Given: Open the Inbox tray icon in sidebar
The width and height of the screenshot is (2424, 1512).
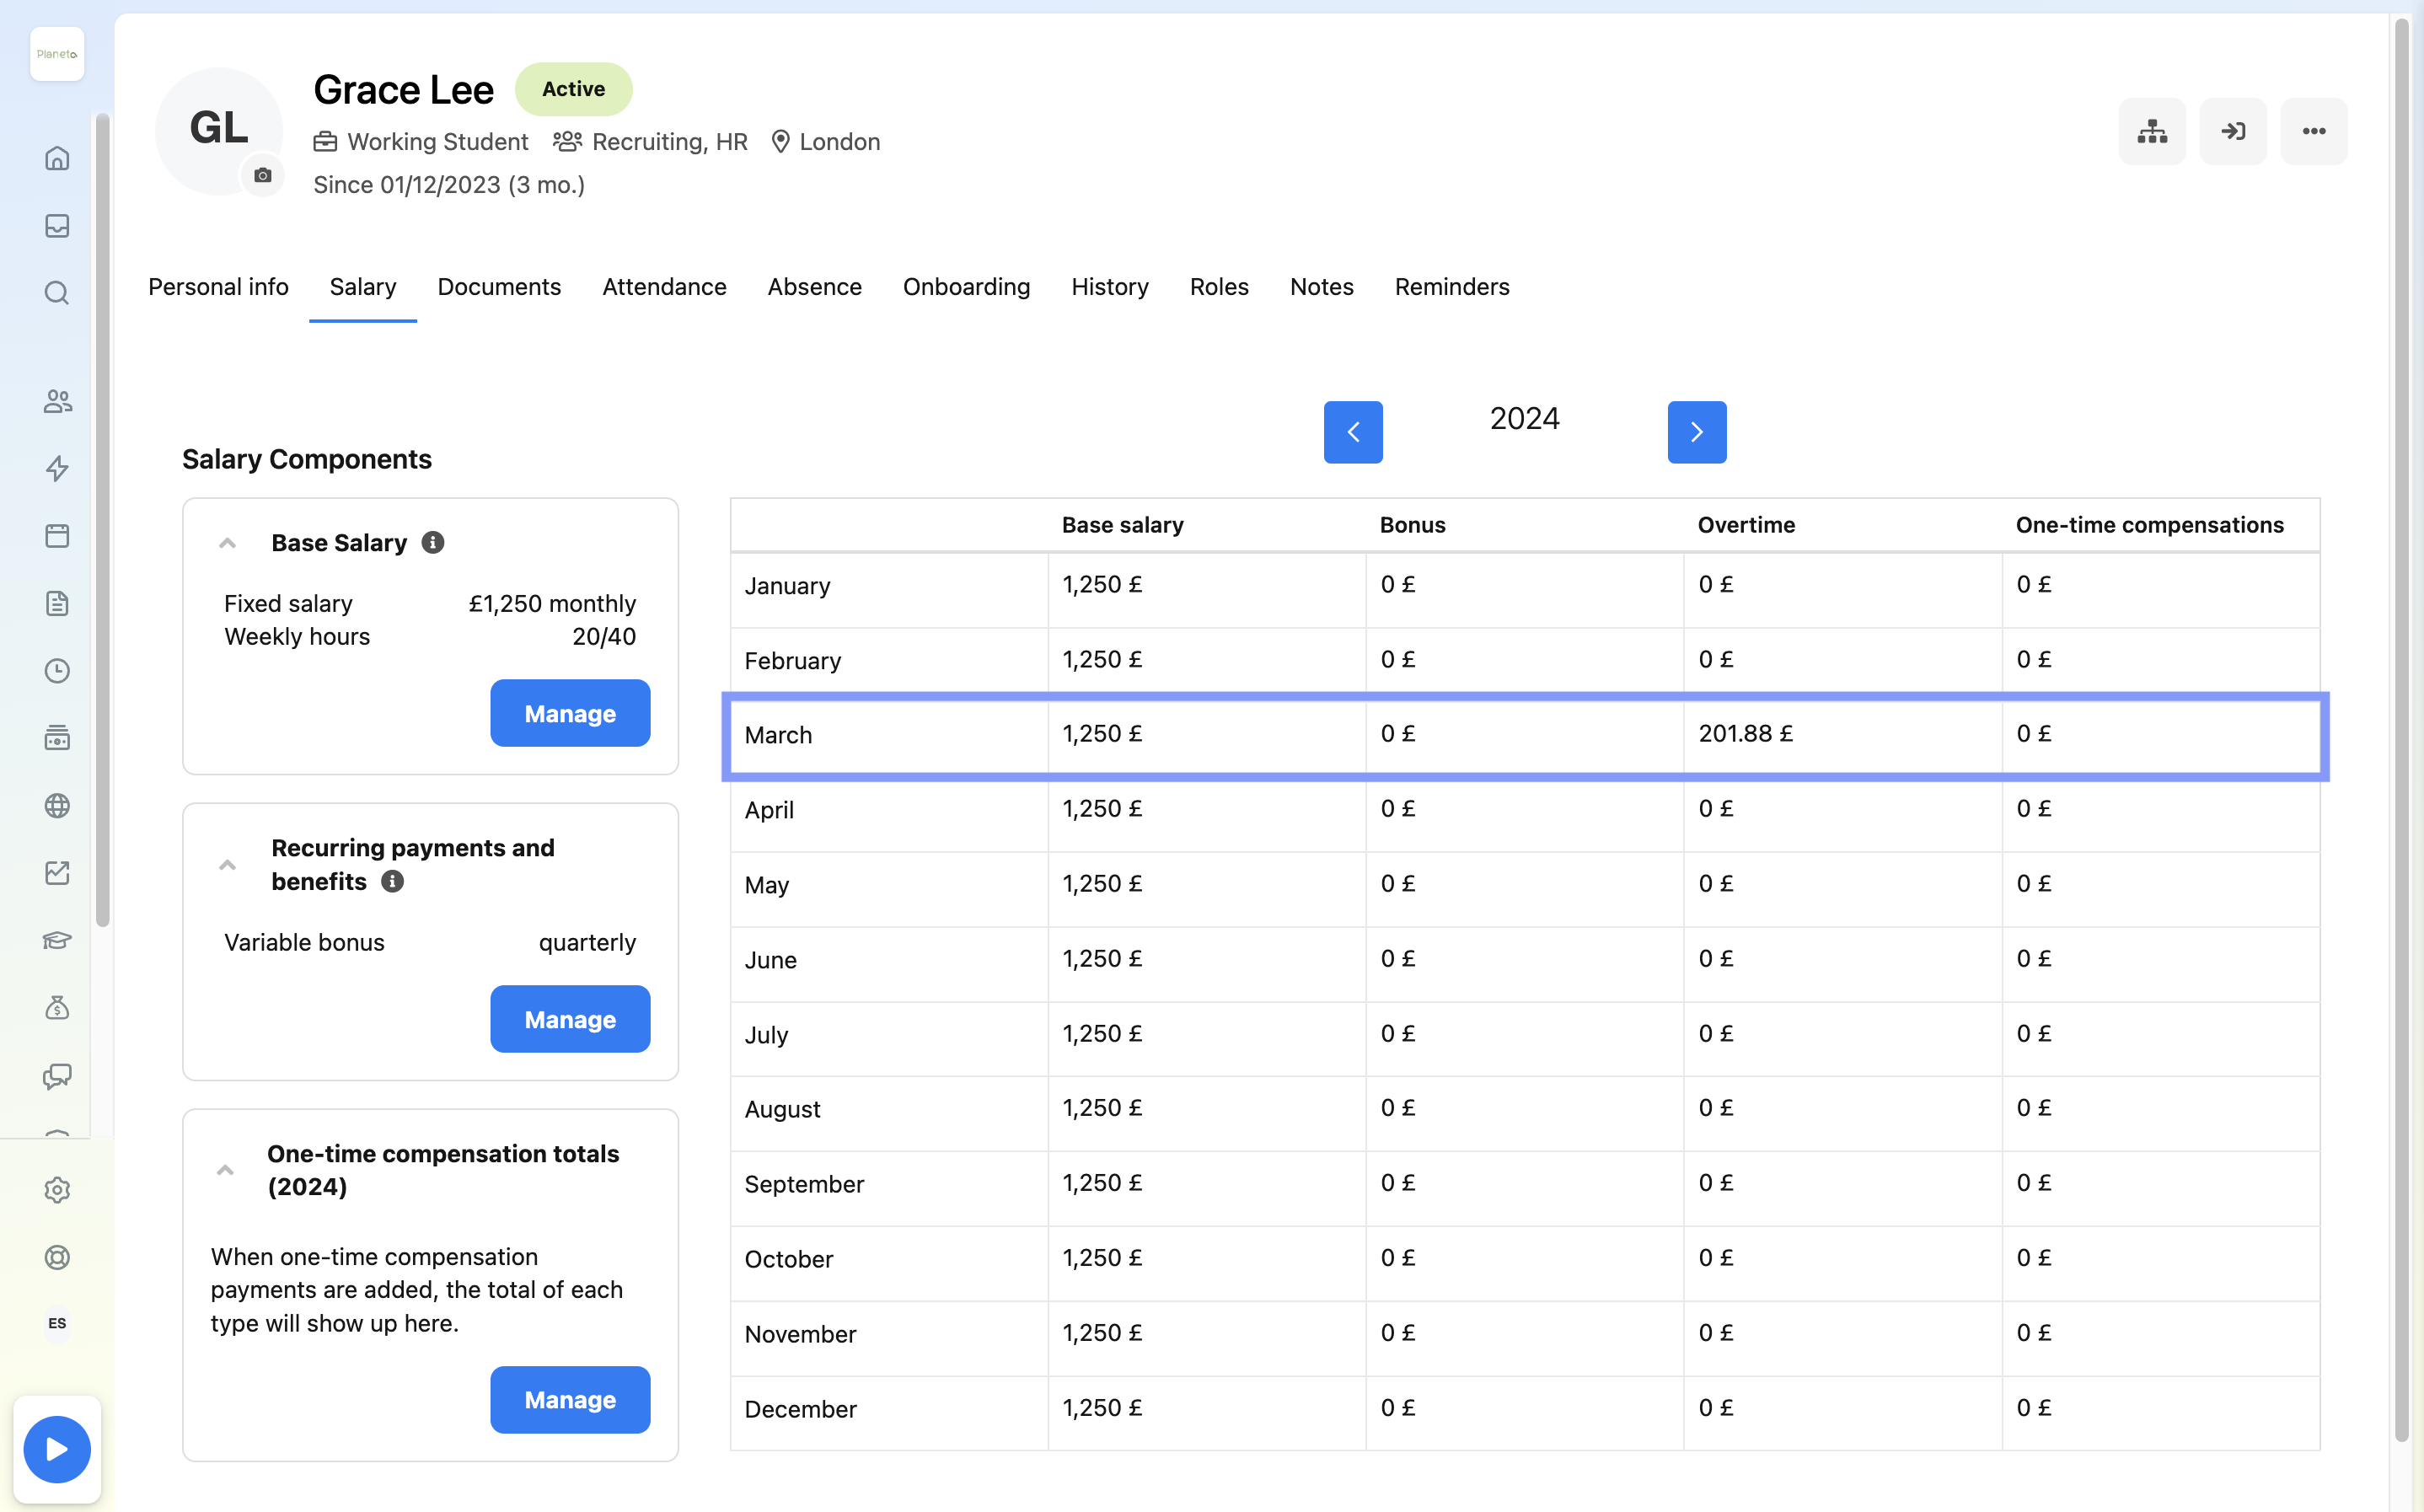Looking at the screenshot, I should 57,226.
